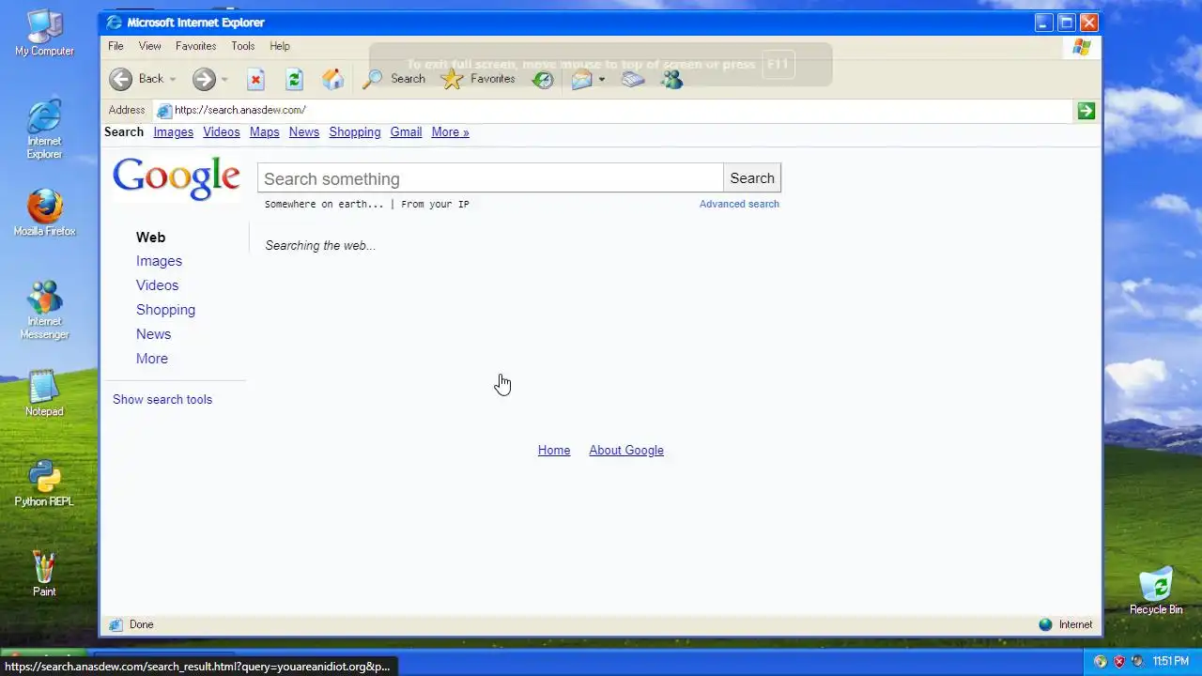Open the Back history dropdown arrow
The height and width of the screenshot is (676, 1202).
(x=173, y=80)
